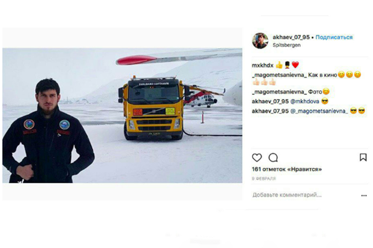Viewport: 373px width, 248px height.
Task: Open _magometsanievna_ profile on Как в кино comment
Action: 279,75
